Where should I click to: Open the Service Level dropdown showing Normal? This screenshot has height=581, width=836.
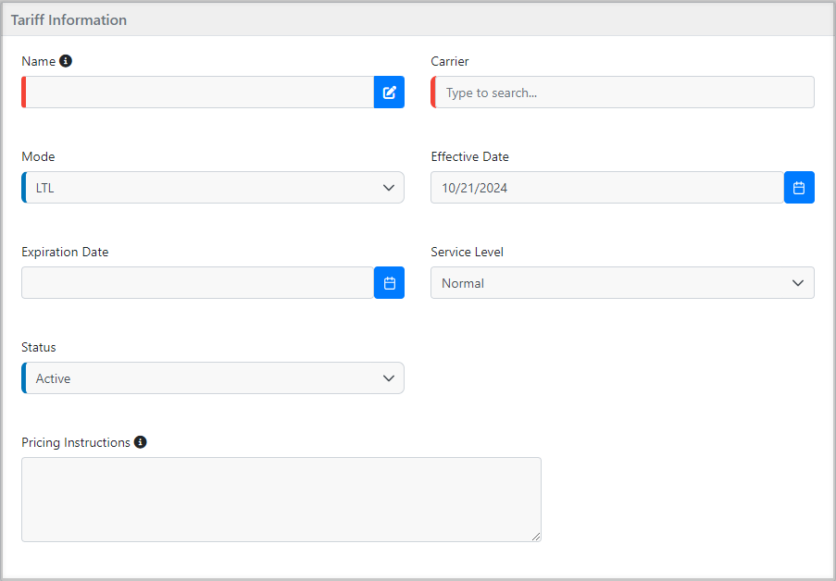click(x=622, y=283)
